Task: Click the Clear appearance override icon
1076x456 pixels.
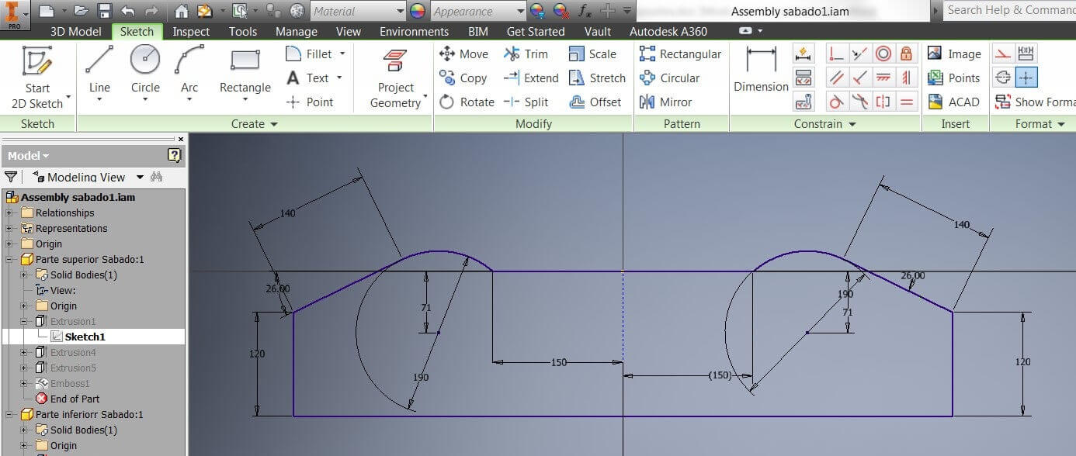Action: (561, 11)
